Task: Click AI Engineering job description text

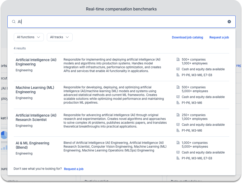Action: coord(112,65)
